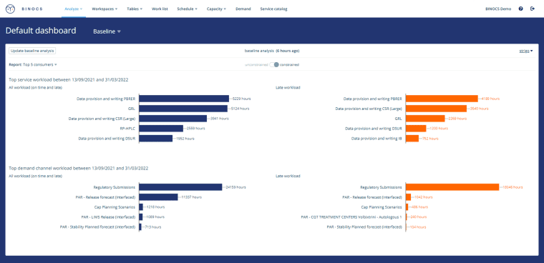The width and height of the screenshot is (544, 263).
Task: Click the orange PAR - Release forecast bar, 1042 hours
Action: click(x=408, y=197)
